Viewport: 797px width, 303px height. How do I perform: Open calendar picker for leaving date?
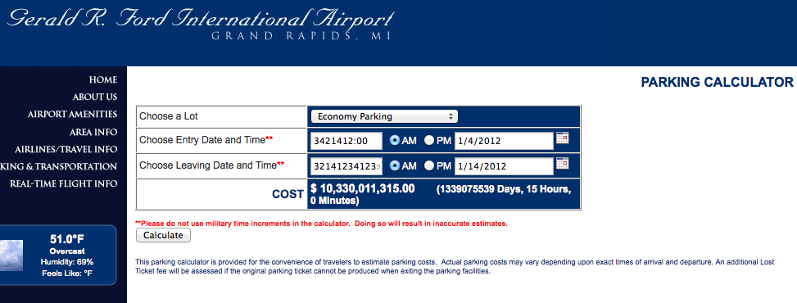pyautogui.click(x=562, y=163)
